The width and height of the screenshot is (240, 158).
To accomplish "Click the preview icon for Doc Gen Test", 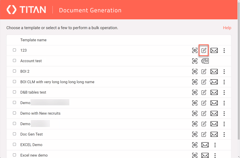I will tap(195, 134).
